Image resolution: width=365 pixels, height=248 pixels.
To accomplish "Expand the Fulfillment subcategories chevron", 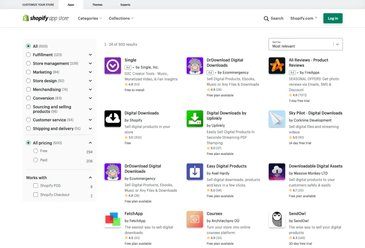I will point(90,55).
